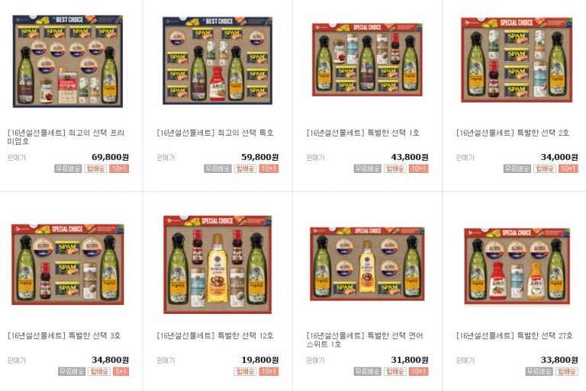Image resolution: width=586 pixels, height=391 pixels.
Task: Click the 최고의 선택 프리미엄호 title link
Action: [x=66, y=137]
